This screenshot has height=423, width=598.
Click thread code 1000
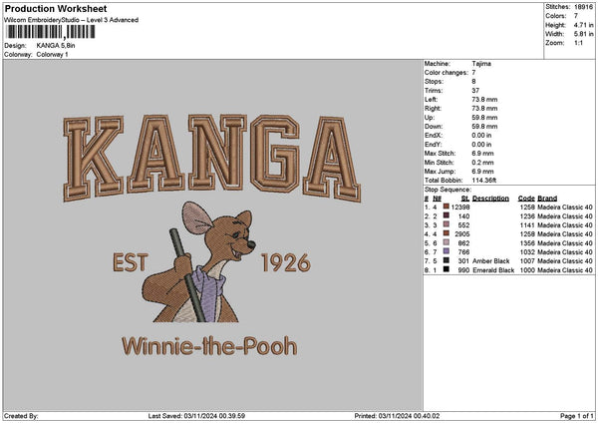pyautogui.click(x=527, y=270)
